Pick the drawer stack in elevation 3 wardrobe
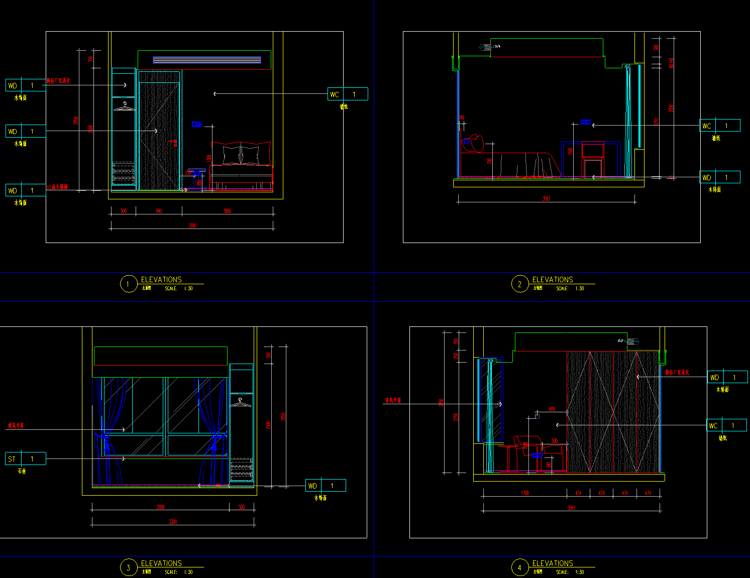This screenshot has width=750, height=578. [x=241, y=470]
